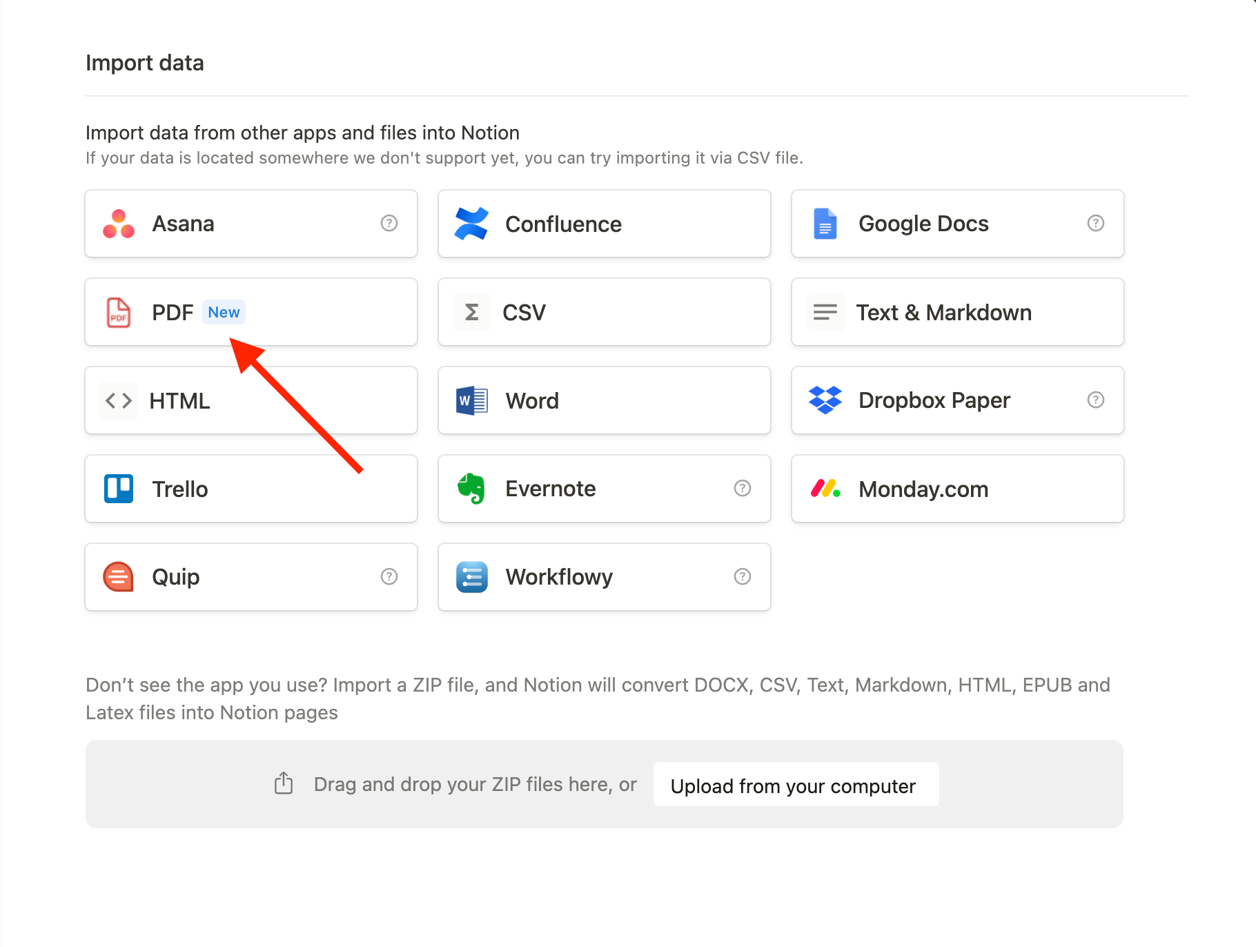Open help for Dropbox Paper import
Screen dimensions: 1256x947
pyautogui.click(x=1096, y=400)
